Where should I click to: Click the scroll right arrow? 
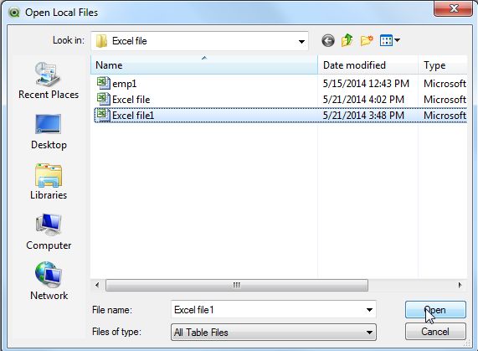[460, 285]
